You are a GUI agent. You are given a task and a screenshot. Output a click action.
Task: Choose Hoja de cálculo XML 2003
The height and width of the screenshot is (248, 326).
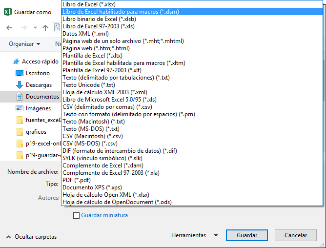(x=192, y=92)
